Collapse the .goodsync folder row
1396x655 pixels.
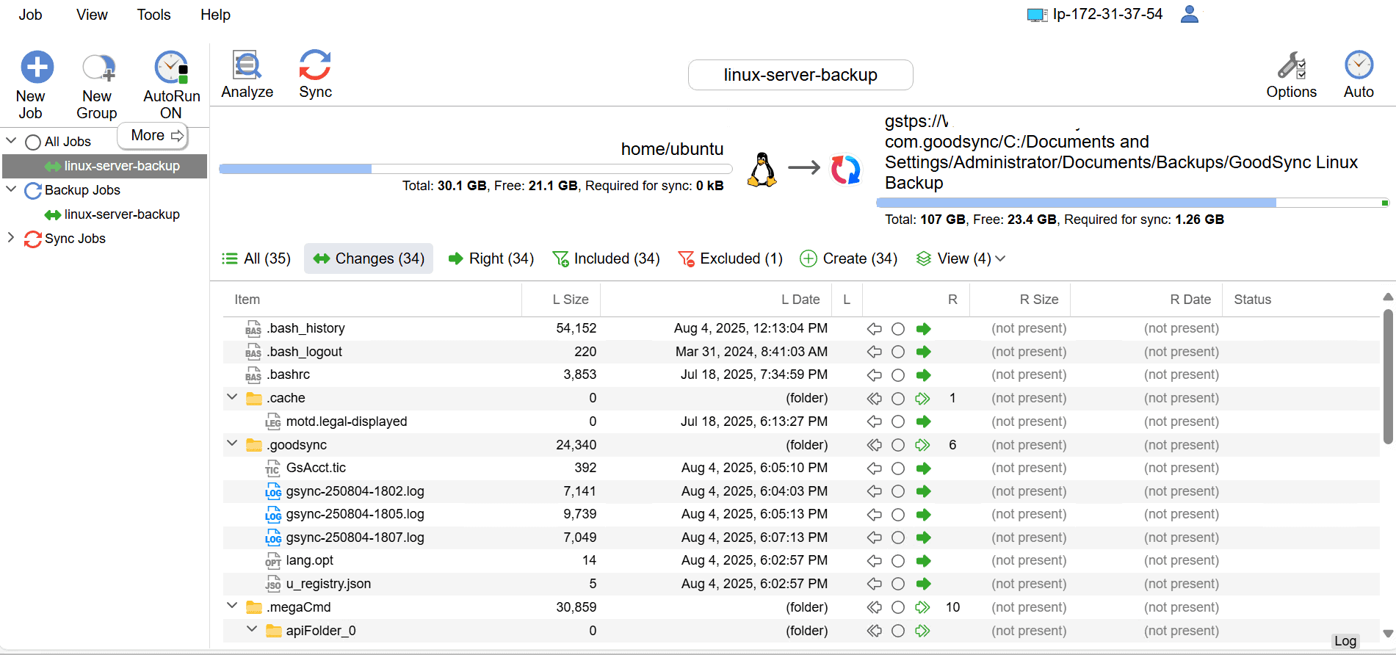(x=232, y=444)
